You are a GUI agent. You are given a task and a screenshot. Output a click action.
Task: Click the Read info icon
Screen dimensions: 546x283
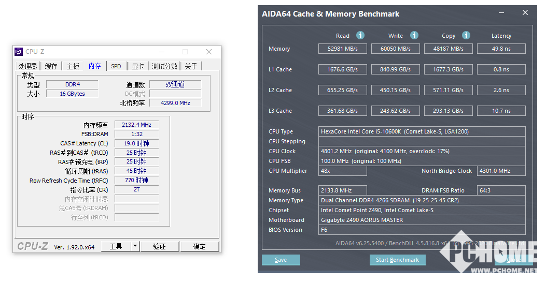360,35
